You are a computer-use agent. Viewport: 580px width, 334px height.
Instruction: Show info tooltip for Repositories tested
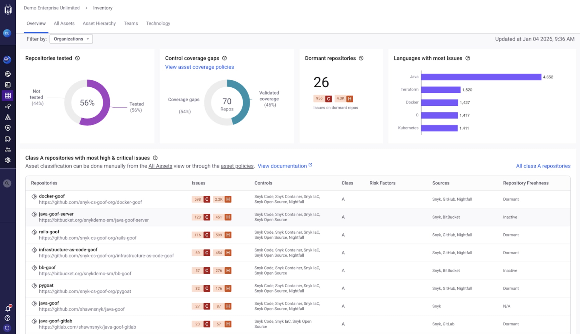pos(77,58)
